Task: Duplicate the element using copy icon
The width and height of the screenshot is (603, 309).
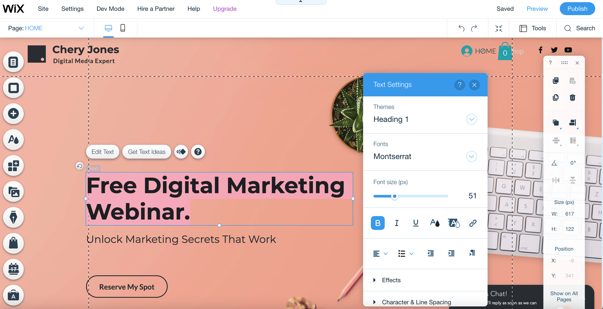Action: 556,97
